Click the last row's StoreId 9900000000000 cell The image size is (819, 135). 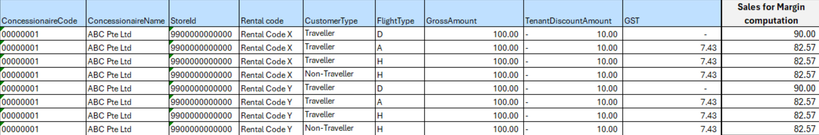point(201,129)
